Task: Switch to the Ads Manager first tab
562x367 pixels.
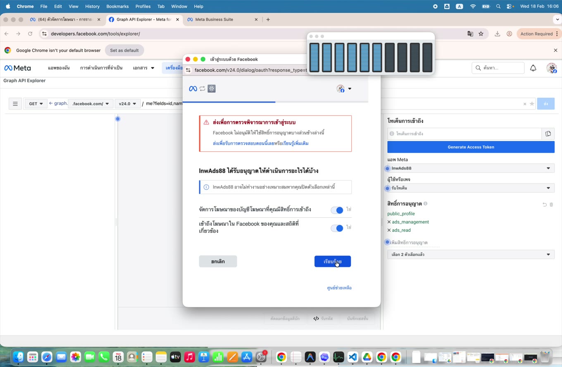Action: (x=64, y=19)
